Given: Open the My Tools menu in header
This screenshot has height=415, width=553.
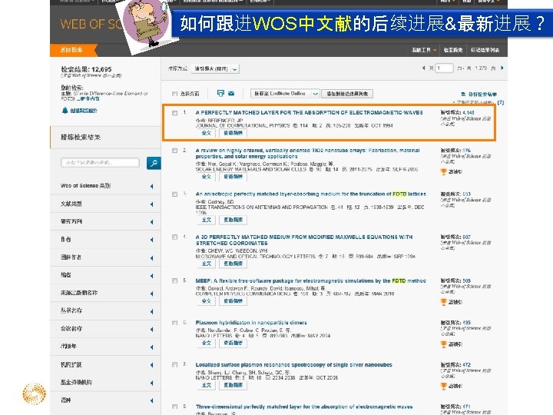Looking at the screenshot, I should [x=424, y=50].
